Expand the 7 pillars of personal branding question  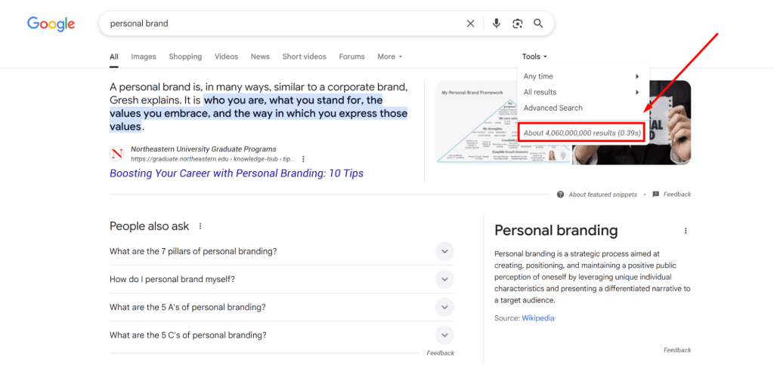pyautogui.click(x=282, y=251)
